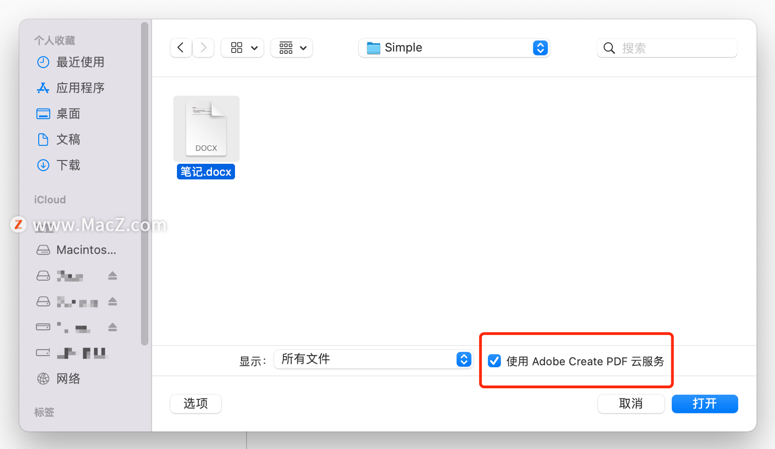The width and height of the screenshot is (775, 449).
Task: Click the globe icon beside 网络
Action: click(43, 379)
